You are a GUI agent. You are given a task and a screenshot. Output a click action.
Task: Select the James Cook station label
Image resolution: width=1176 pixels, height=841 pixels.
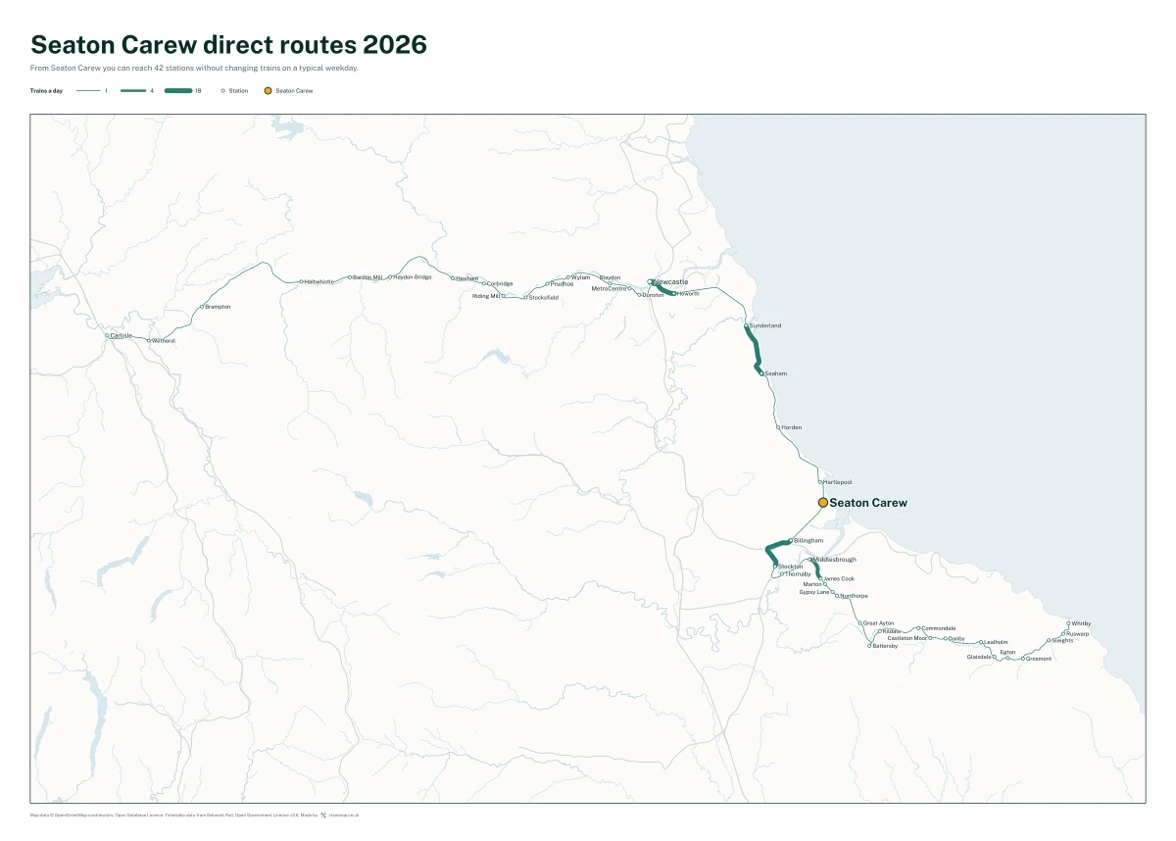[x=839, y=578]
